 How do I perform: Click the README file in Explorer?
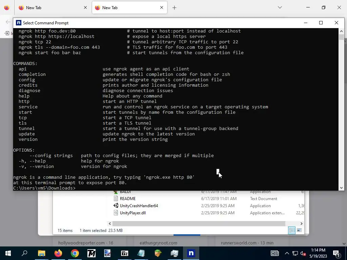click(x=128, y=198)
